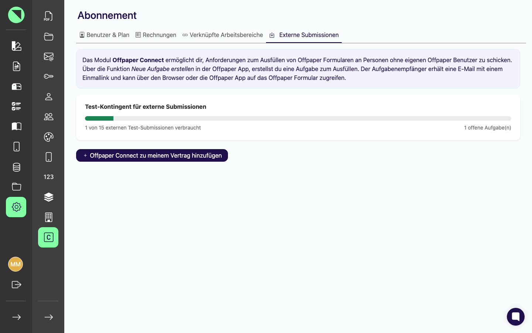
Task: Open the chat support bubble
Action: point(516,317)
